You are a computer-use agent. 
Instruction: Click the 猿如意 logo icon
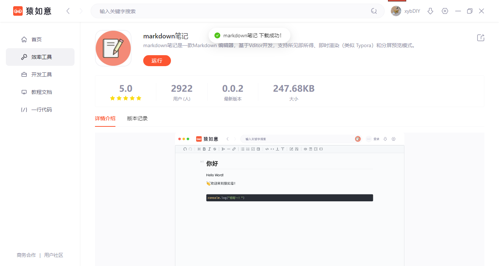(18, 11)
